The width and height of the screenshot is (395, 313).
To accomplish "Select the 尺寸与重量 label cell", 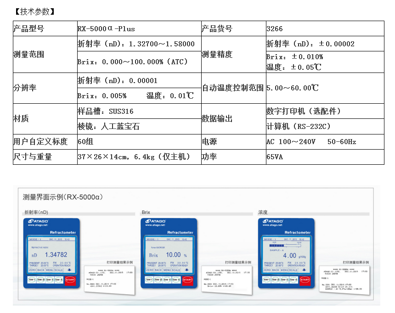I will point(45,157).
